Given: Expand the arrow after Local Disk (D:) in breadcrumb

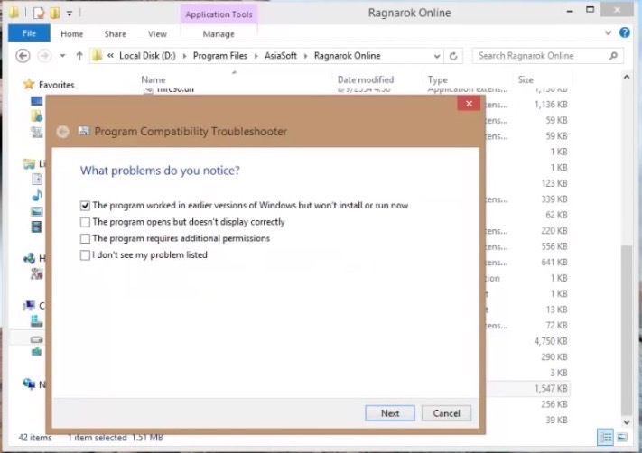Looking at the screenshot, I should pos(185,56).
